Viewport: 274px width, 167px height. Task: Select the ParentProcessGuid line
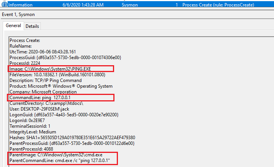(x=72, y=143)
